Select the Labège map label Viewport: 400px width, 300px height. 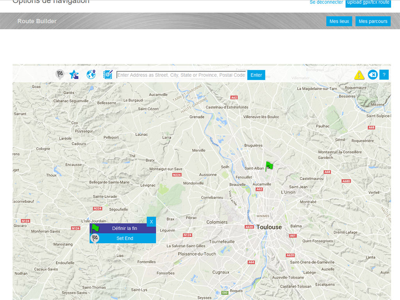[310, 272]
